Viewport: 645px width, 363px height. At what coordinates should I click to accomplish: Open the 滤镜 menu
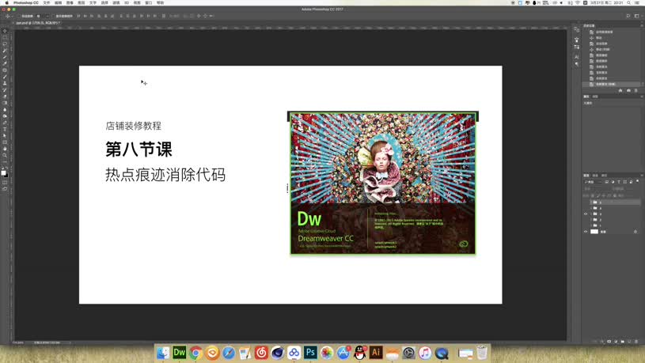[x=116, y=3]
